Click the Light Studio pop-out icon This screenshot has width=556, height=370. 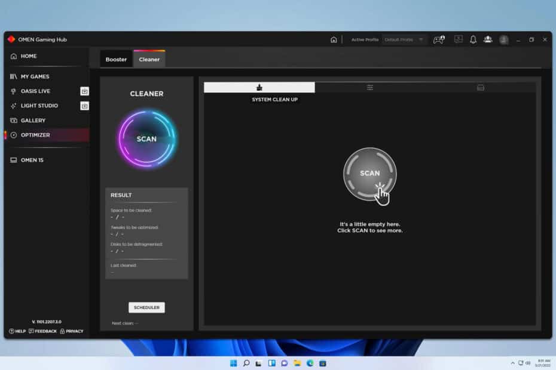84,106
